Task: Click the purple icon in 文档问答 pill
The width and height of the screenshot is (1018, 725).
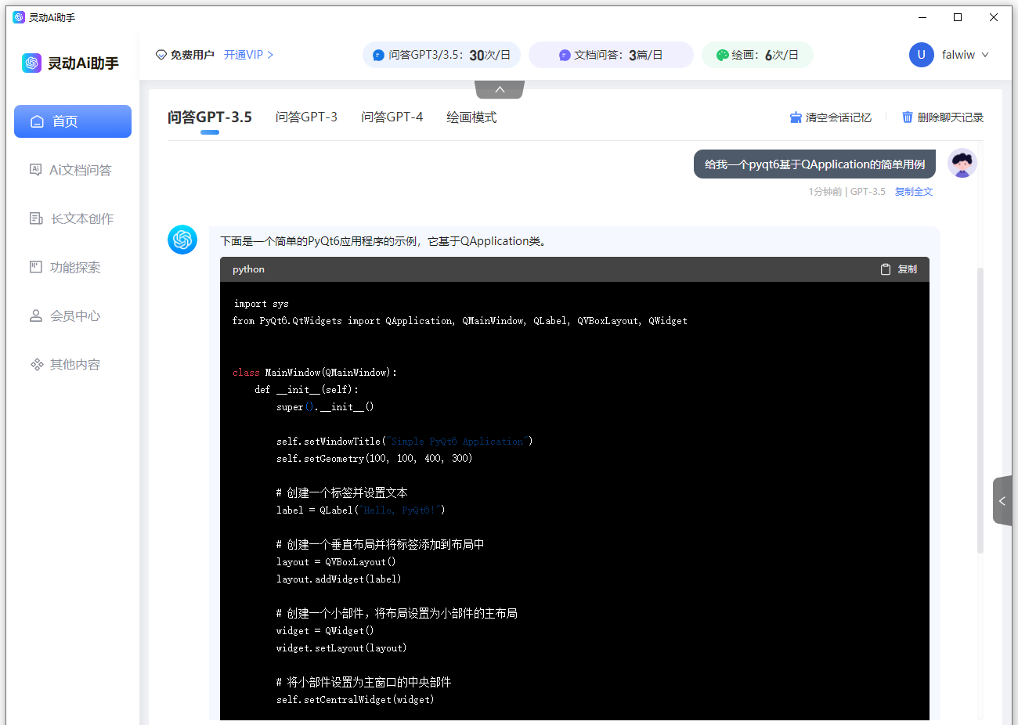Action: [565, 55]
